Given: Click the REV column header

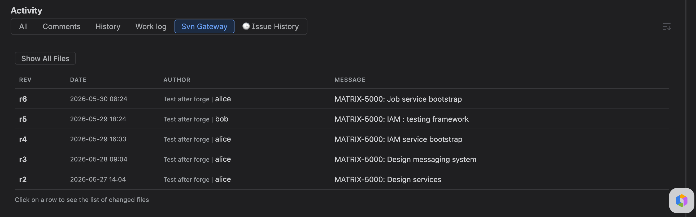Looking at the screenshot, I should [x=25, y=80].
